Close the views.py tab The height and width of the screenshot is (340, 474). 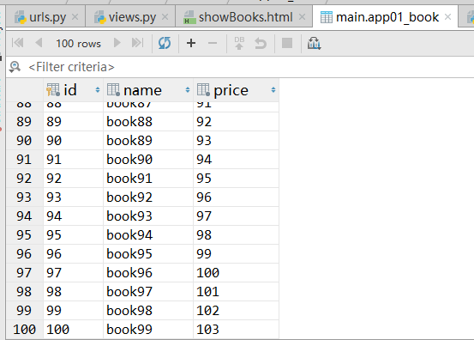click(165, 17)
